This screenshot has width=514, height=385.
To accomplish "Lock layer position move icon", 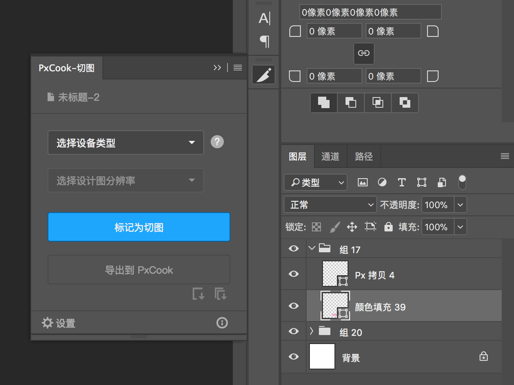I will [x=352, y=227].
